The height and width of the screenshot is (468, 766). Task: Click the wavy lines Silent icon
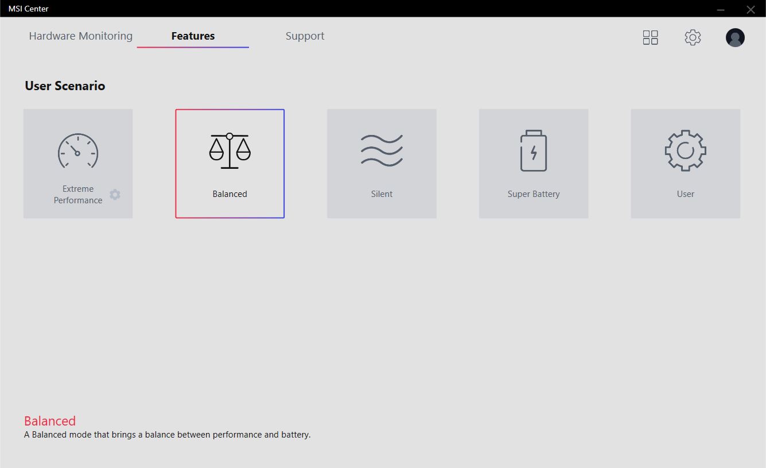click(382, 150)
